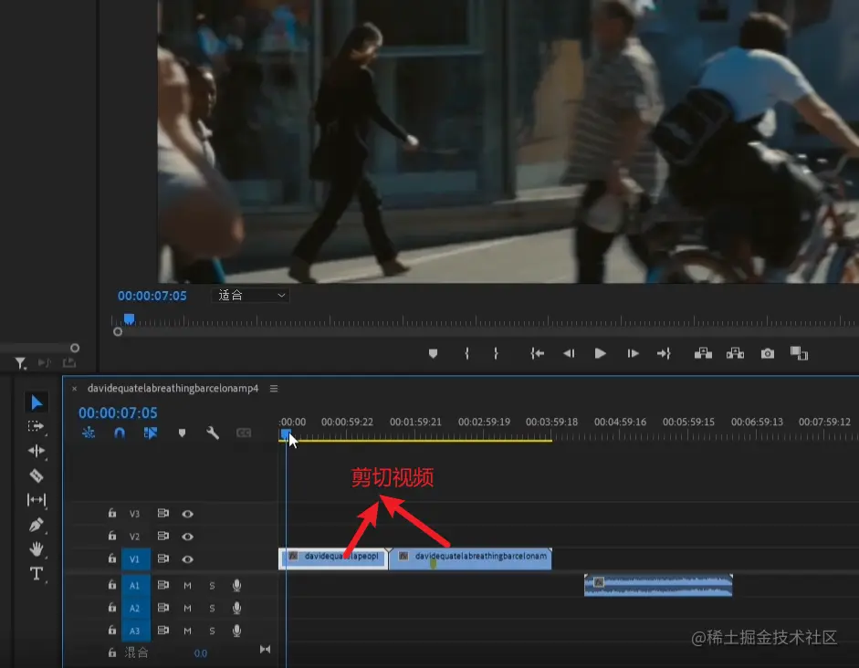Image resolution: width=859 pixels, height=668 pixels.
Task: Add marker in timeline header
Action: click(x=182, y=433)
